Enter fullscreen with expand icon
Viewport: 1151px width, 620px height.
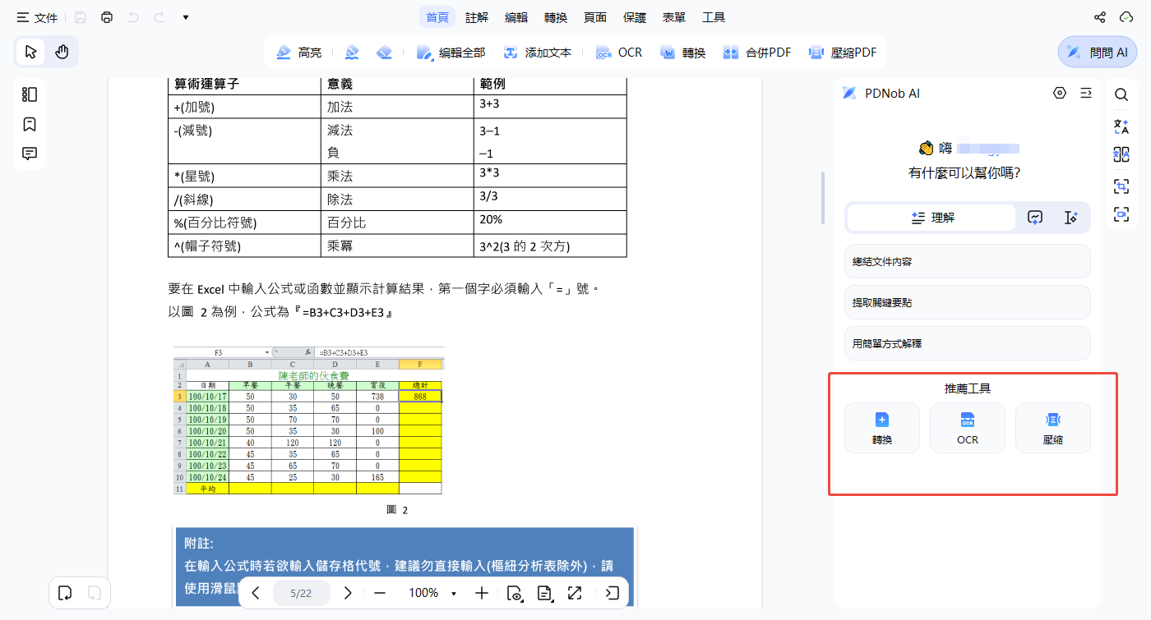[x=575, y=593]
